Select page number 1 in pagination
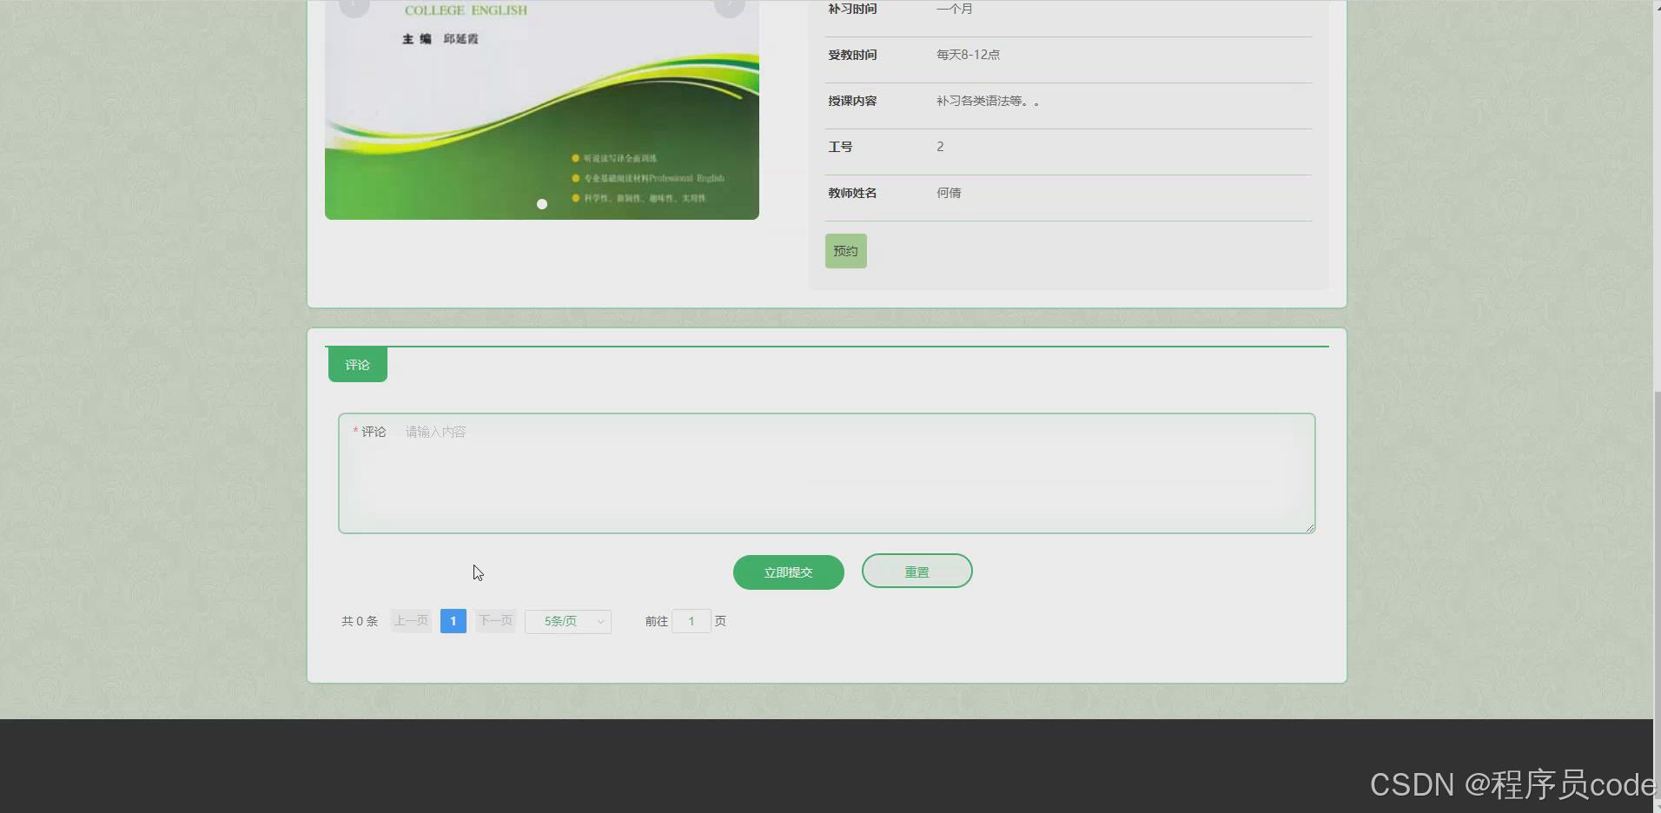Screen dimensions: 1661x813 453,621
